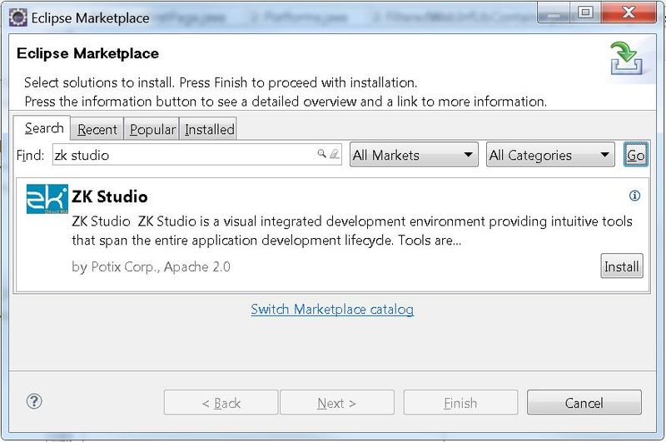This screenshot has height=442, width=666.
Task: Click the Finish button
Action: click(460, 403)
